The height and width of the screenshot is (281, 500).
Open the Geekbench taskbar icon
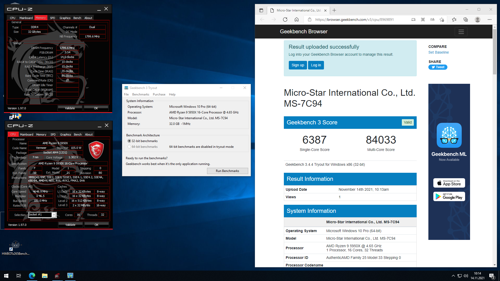click(x=70, y=276)
